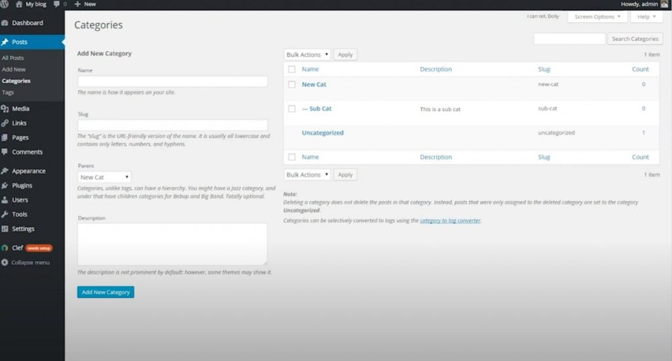Select Tags in the Posts submenu
Viewport: 672px width, 361px height.
(8, 93)
